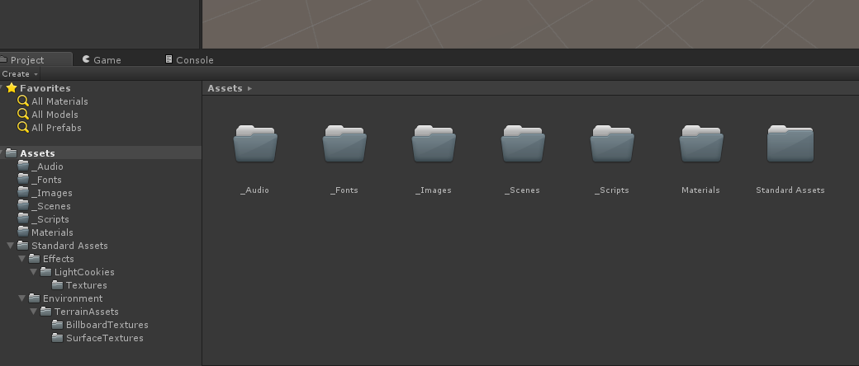859x366 pixels.
Task: Click folder icon beside _Scenes in tree
Action: click(23, 205)
